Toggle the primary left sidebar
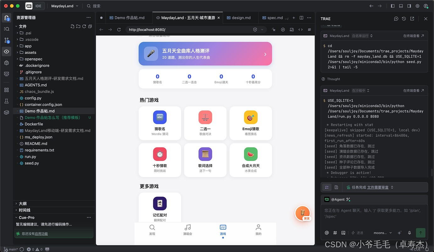 pos(392,6)
